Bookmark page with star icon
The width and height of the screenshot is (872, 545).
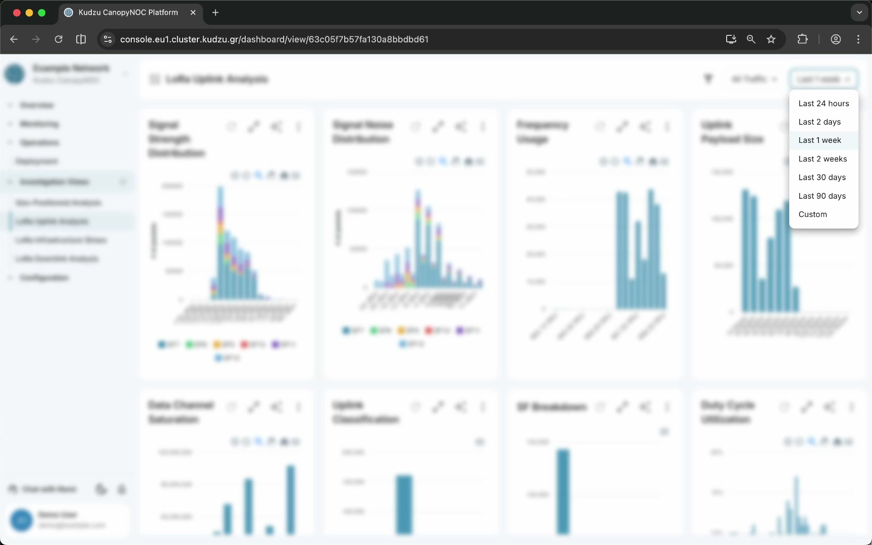(771, 39)
